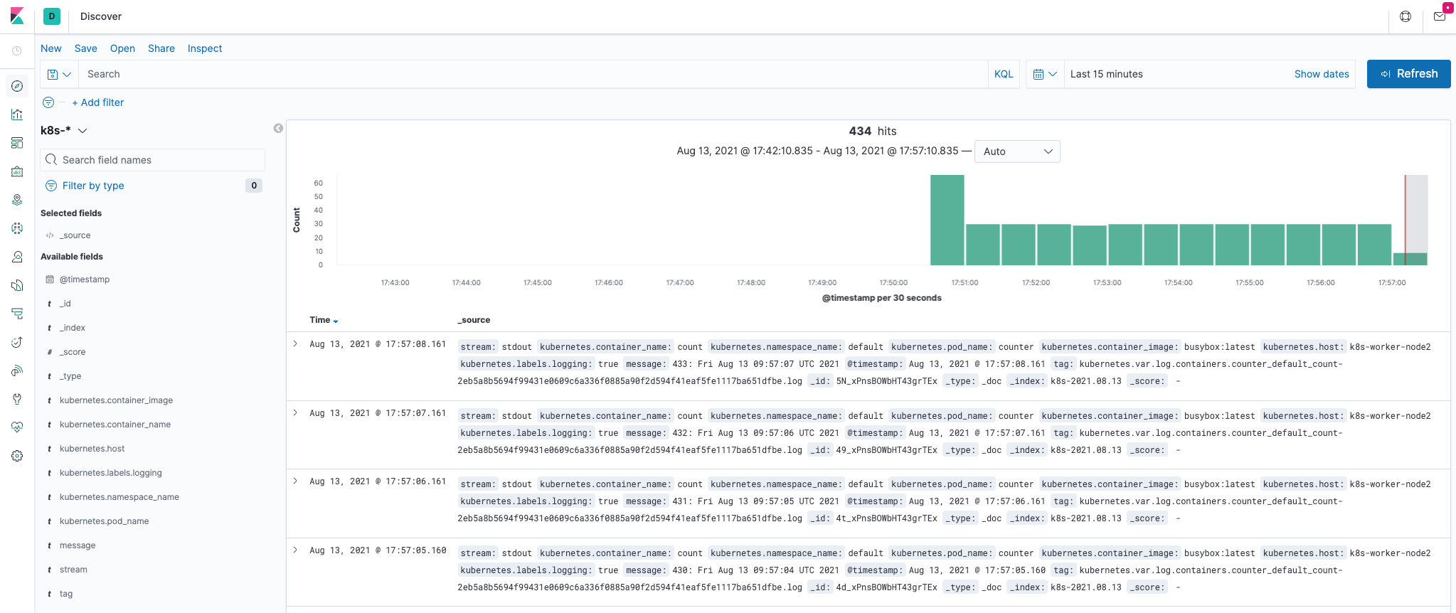Open Dashboard from the sidebar
The image size is (1456, 613).
[x=17, y=143]
